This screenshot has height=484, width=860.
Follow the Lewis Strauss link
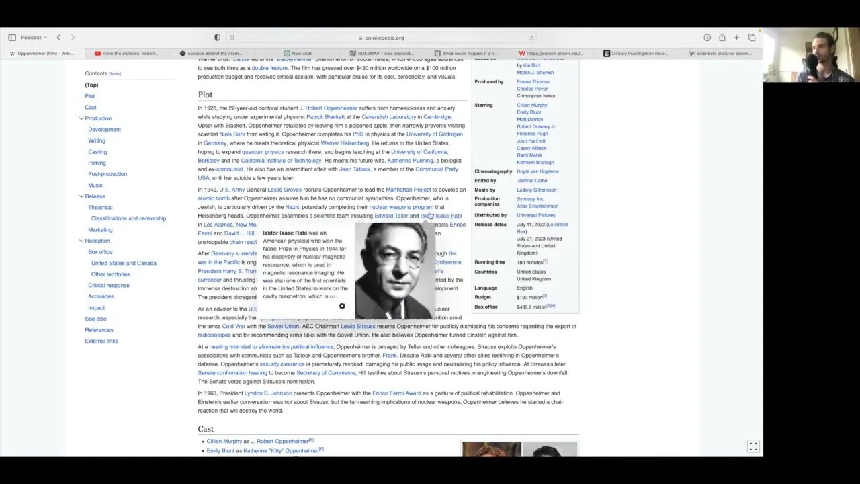357,327
